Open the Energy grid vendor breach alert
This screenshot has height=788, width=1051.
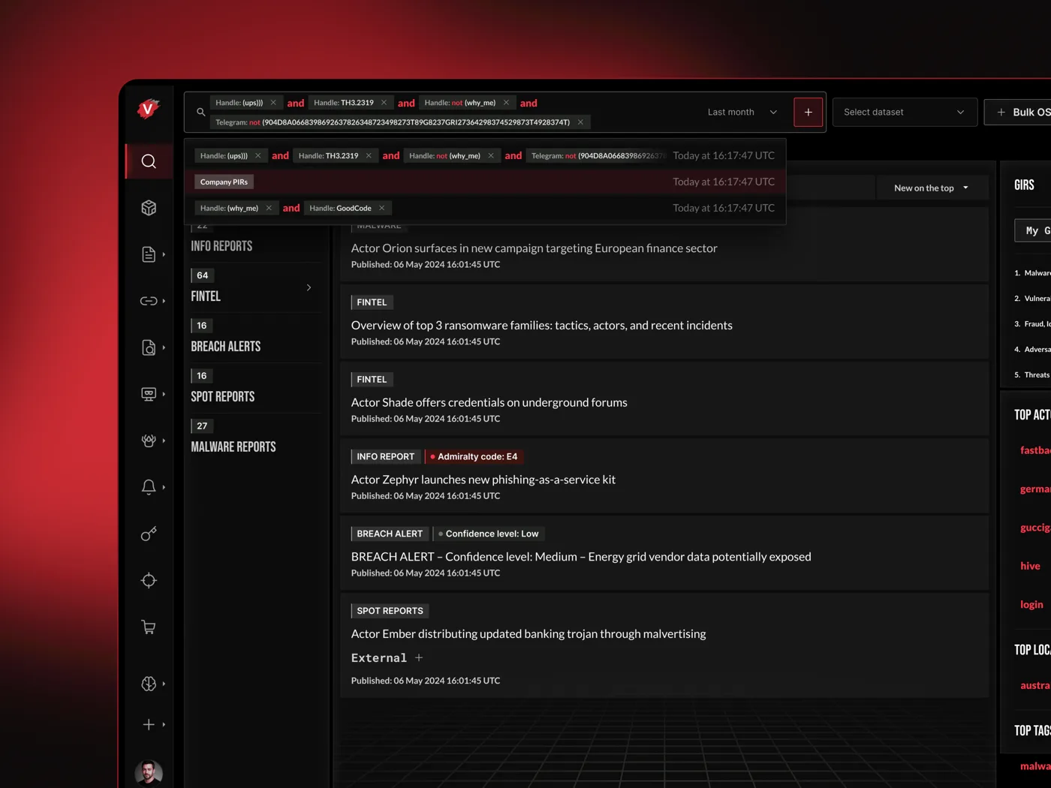(581, 557)
